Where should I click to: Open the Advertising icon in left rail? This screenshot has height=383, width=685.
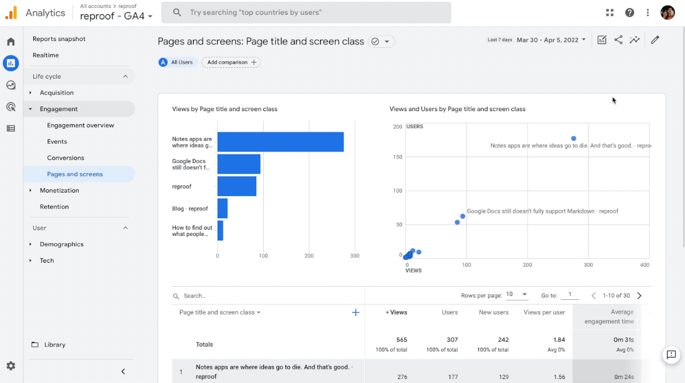11,107
